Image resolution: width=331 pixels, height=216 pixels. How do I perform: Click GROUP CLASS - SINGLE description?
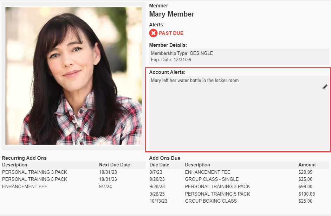point(212,179)
